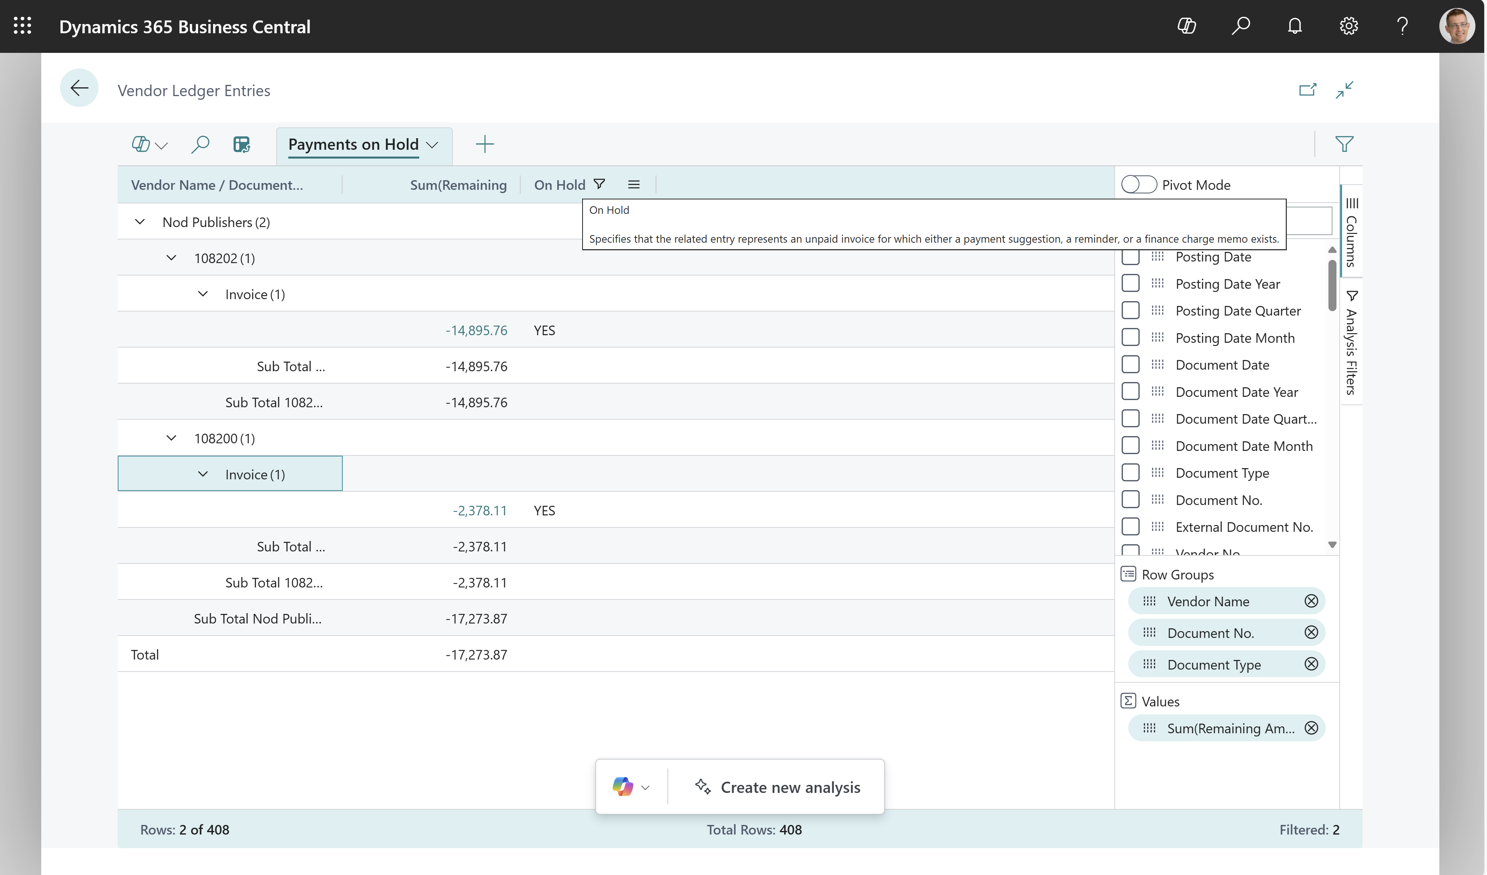
Task: Click the Create new analysis button
Action: coord(791,786)
